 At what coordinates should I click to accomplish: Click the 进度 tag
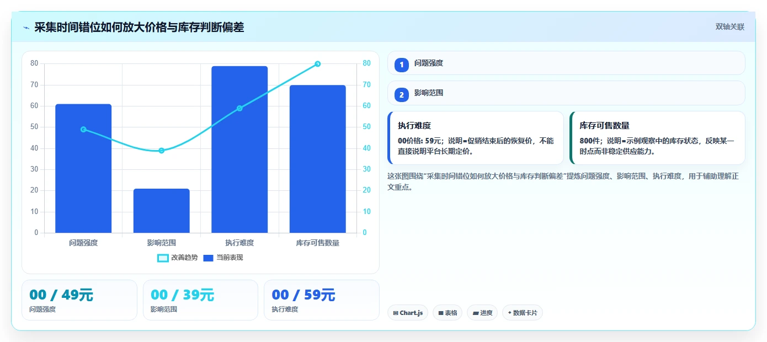(482, 313)
